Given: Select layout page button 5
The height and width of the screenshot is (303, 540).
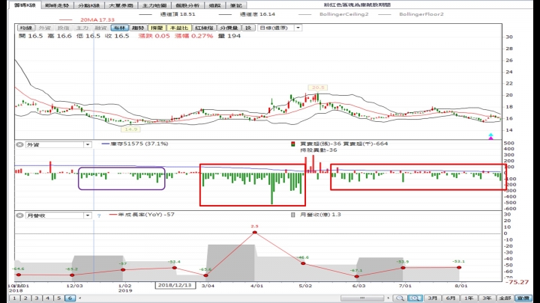Looking at the screenshot, I should click(x=59, y=299).
